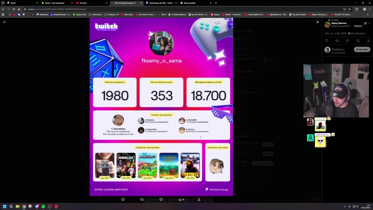Open the Video Epico bookmark
Viewport: 373px width, 210px height.
pos(127,15)
